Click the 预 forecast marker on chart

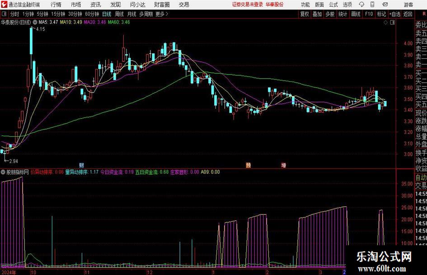(x=248, y=165)
